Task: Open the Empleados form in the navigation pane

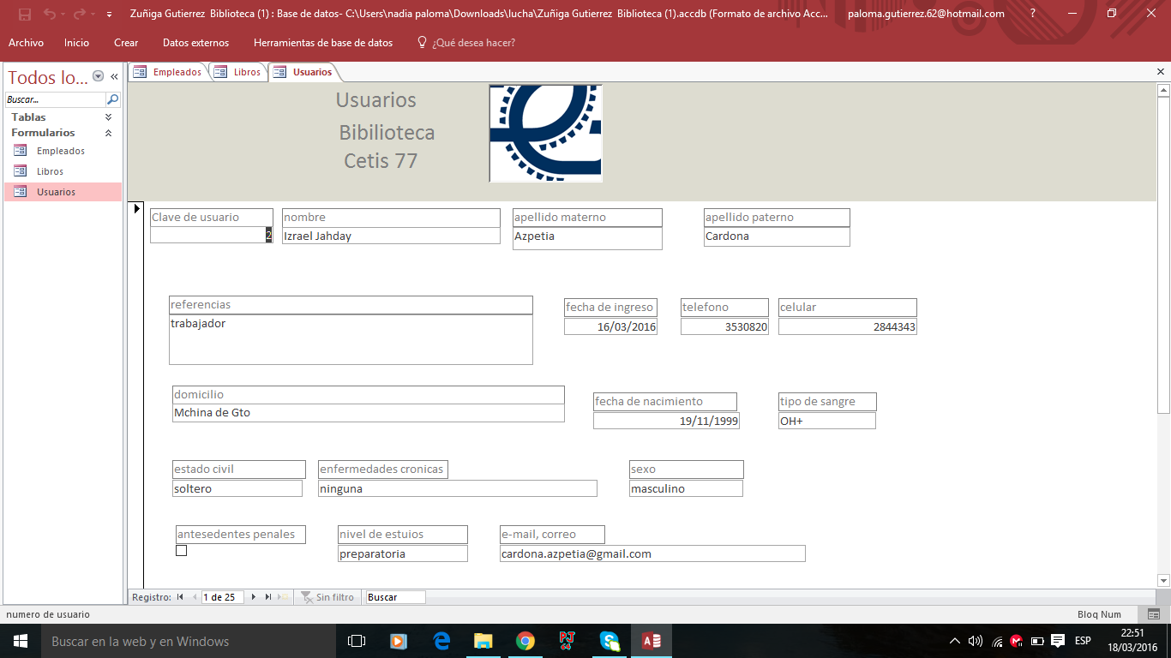Action: [x=61, y=151]
